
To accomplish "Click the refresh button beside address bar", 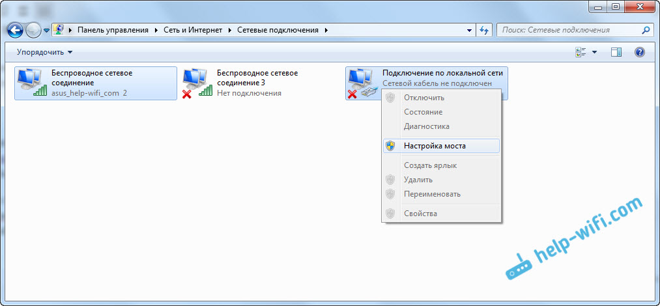I will coord(484,30).
